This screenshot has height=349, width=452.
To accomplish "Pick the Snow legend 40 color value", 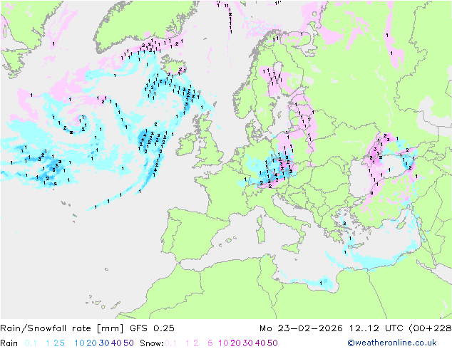I will coord(260,343).
